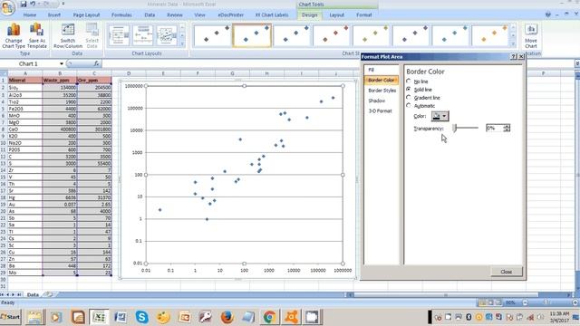Viewport: 580px width, 326px height.
Task: Select the highlighted blue chart style
Action: point(252,35)
